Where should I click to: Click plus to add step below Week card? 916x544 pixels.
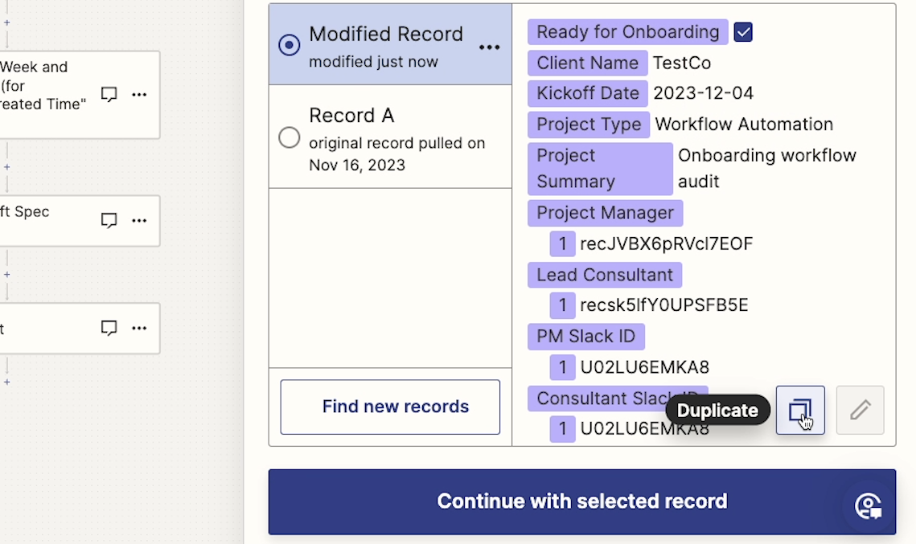point(7,167)
